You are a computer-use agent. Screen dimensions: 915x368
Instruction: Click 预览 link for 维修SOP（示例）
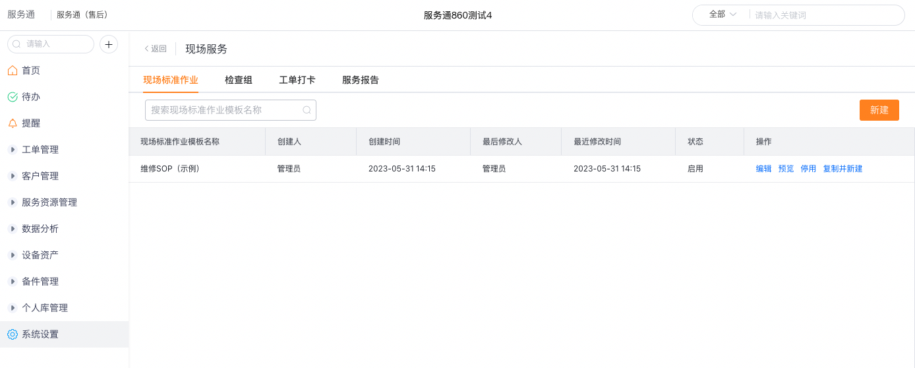[x=786, y=169]
